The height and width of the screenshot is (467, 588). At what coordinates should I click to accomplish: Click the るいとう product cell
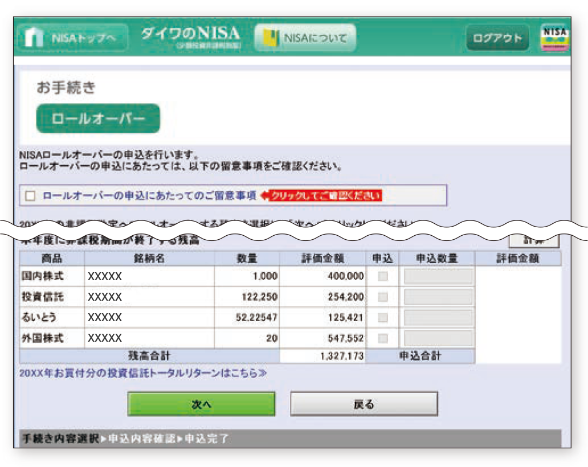[x=52, y=318]
